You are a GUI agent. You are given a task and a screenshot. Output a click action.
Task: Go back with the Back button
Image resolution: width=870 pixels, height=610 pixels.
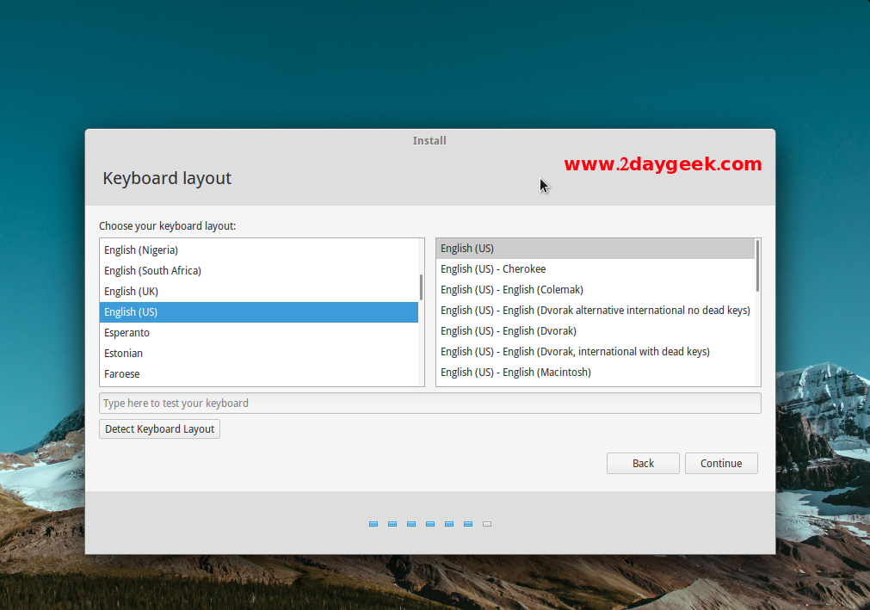click(x=643, y=463)
